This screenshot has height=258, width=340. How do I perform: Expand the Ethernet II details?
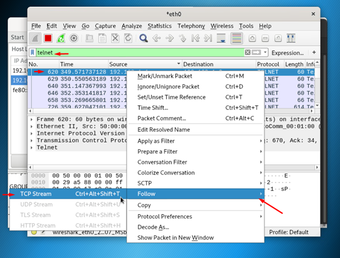31,126
